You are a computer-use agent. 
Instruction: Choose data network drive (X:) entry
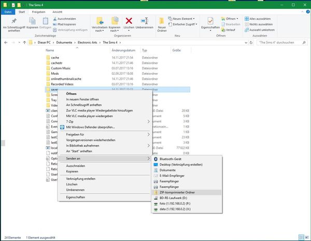187,209
